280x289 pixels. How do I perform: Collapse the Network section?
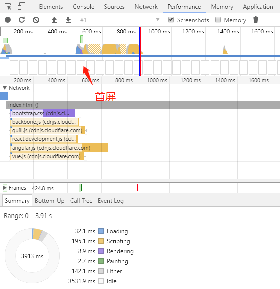[x=5, y=88]
